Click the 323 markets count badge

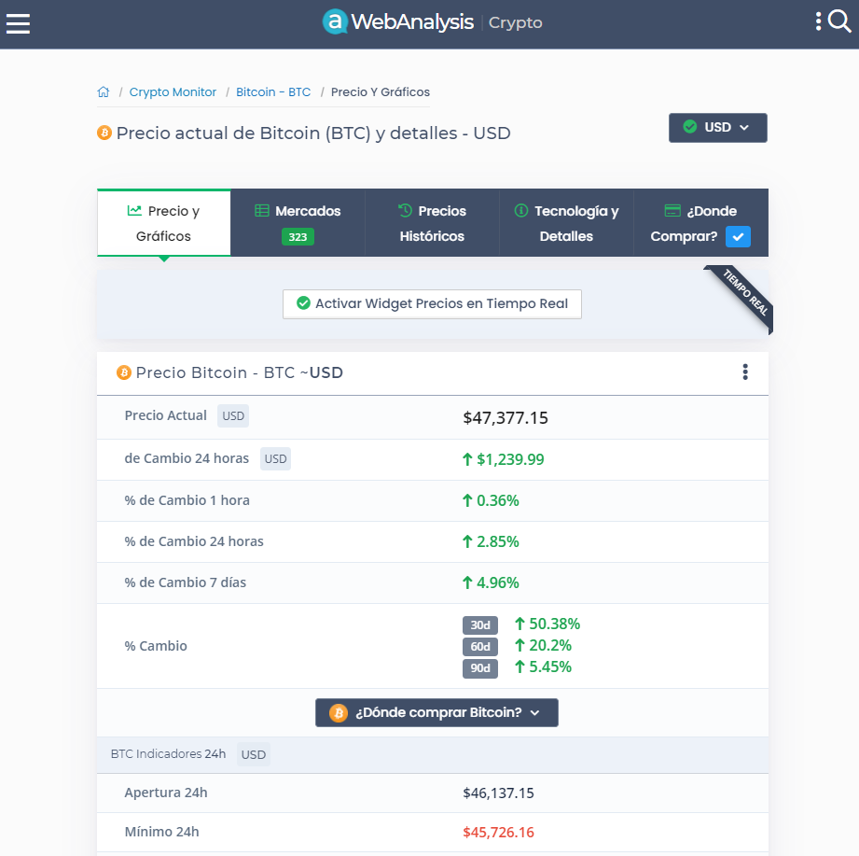click(x=298, y=237)
